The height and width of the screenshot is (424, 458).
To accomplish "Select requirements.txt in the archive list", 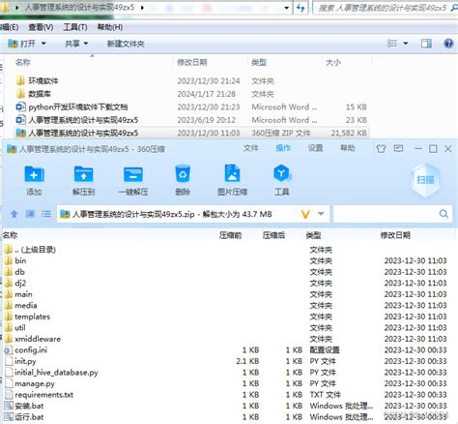I will click(x=43, y=395).
